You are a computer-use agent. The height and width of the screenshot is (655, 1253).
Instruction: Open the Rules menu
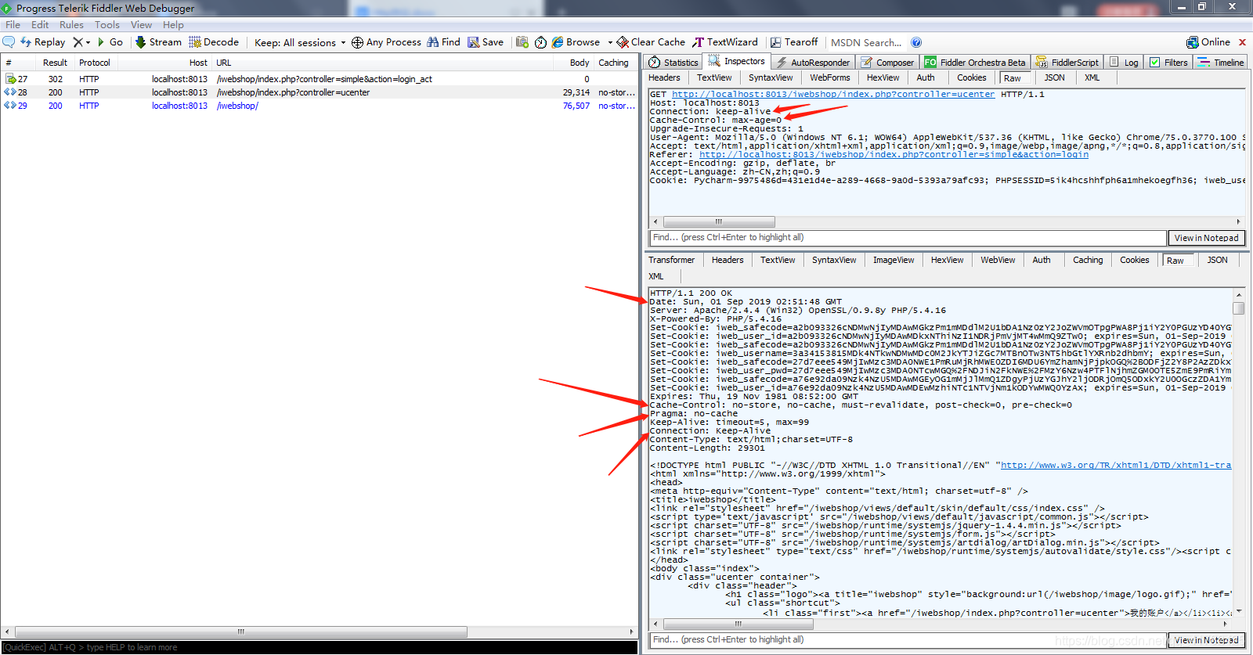click(x=71, y=25)
